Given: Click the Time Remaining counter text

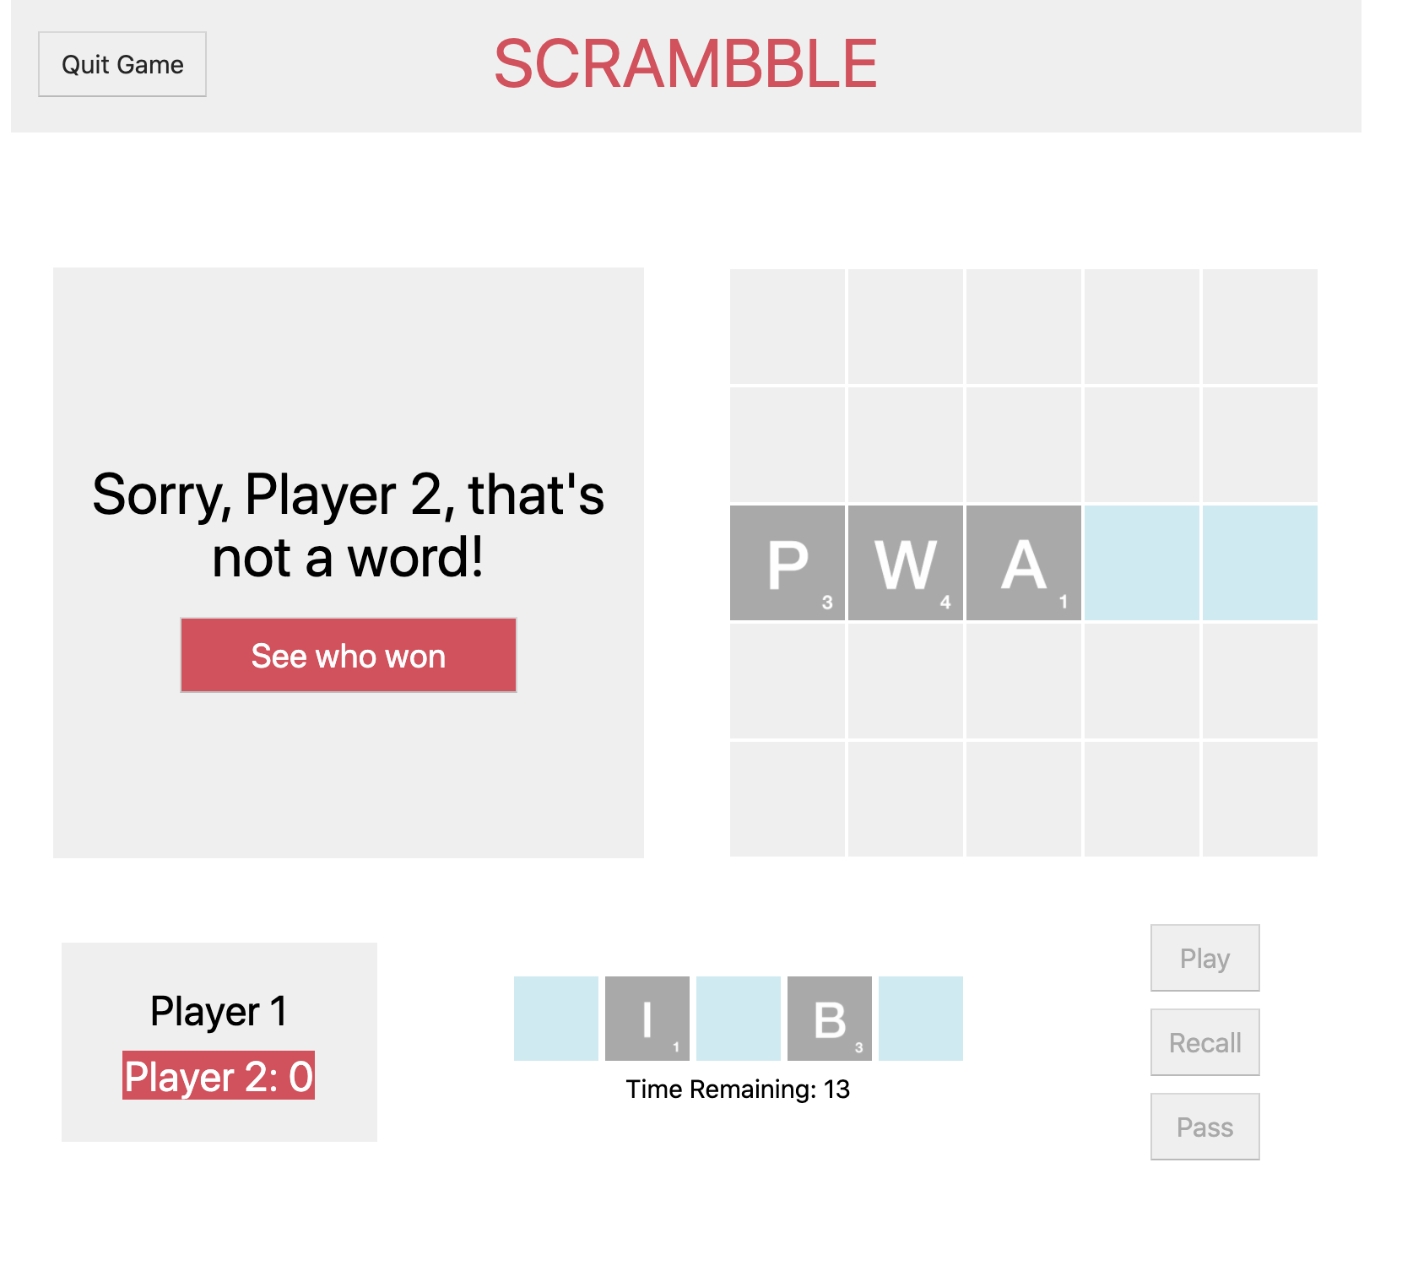Looking at the screenshot, I should coord(738,1089).
